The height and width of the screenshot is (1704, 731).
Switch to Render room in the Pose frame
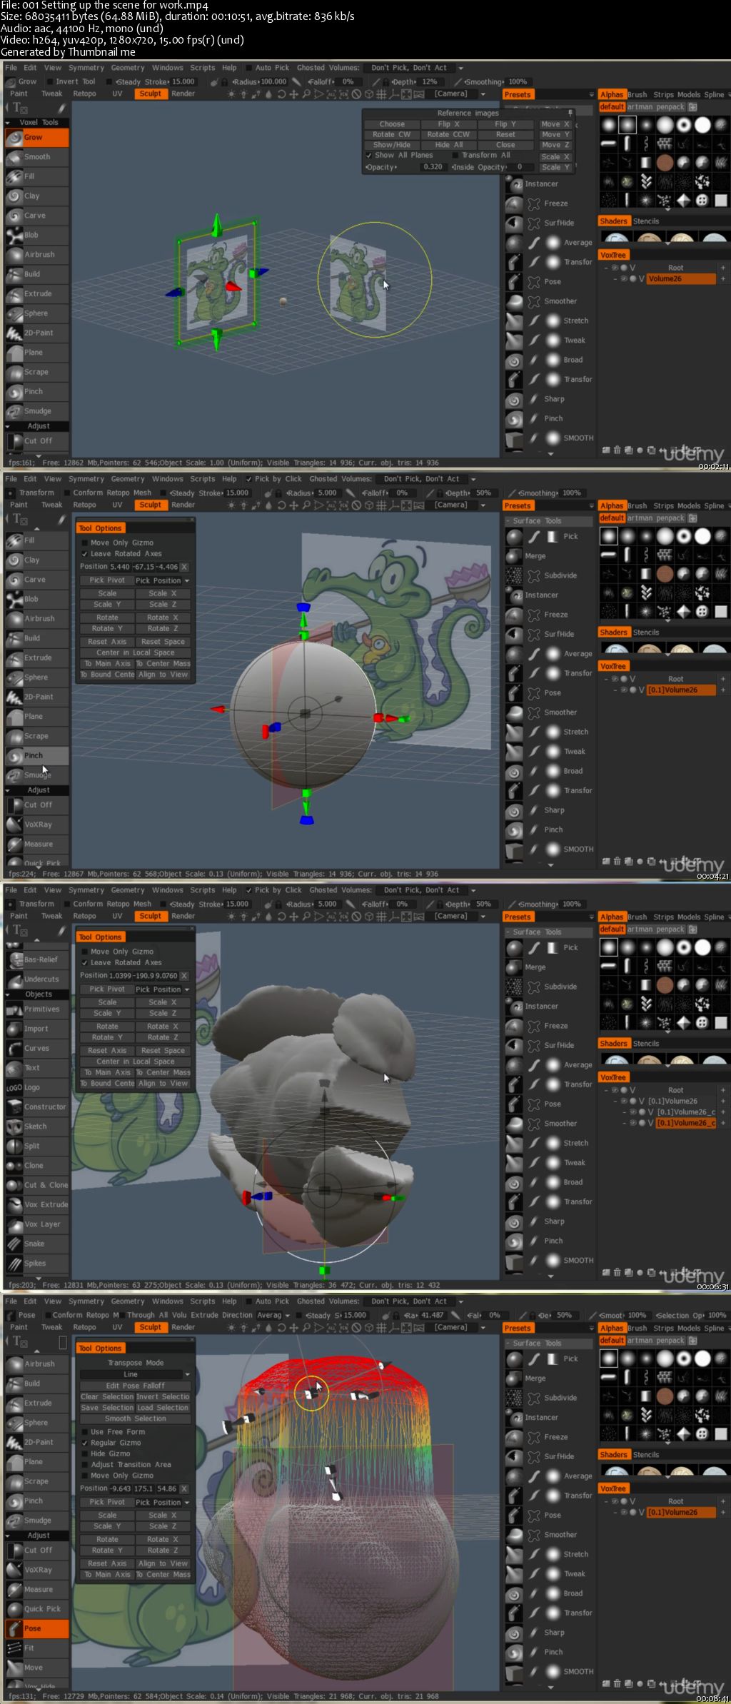tap(183, 1327)
